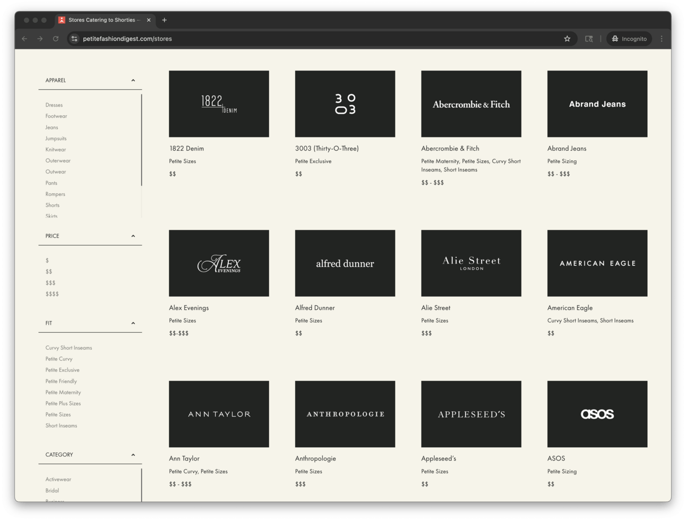Open the Alex Evenings logo thumbnail

click(219, 263)
